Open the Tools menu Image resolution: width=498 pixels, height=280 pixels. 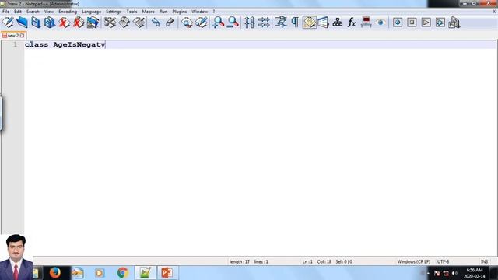pos(132,12)
